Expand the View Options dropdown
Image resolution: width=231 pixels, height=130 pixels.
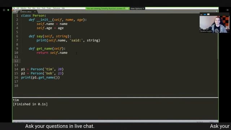pyautogui.click(x=137, y=9)
